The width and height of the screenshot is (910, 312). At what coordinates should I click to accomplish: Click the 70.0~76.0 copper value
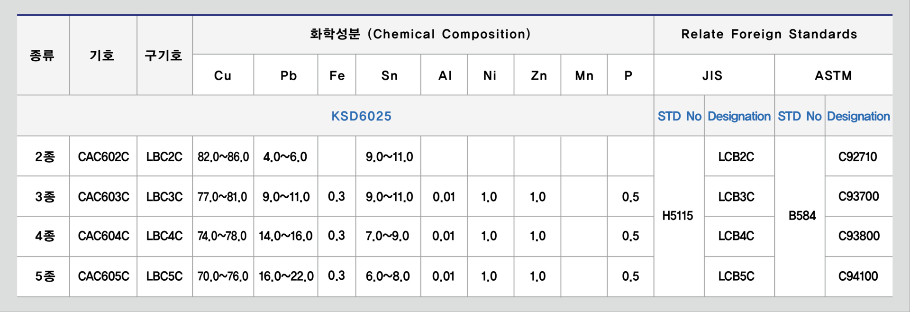click(x=223, y=276)
